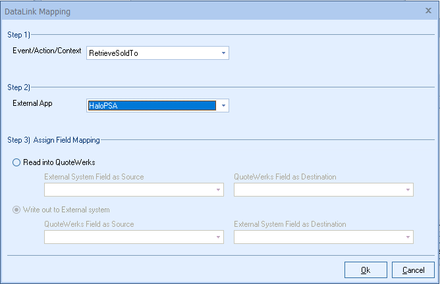Image resolution: width=440 pixels, height=284 pixels.
Task: Click the Step 1) section label
Action: click(x=19, y=34)
